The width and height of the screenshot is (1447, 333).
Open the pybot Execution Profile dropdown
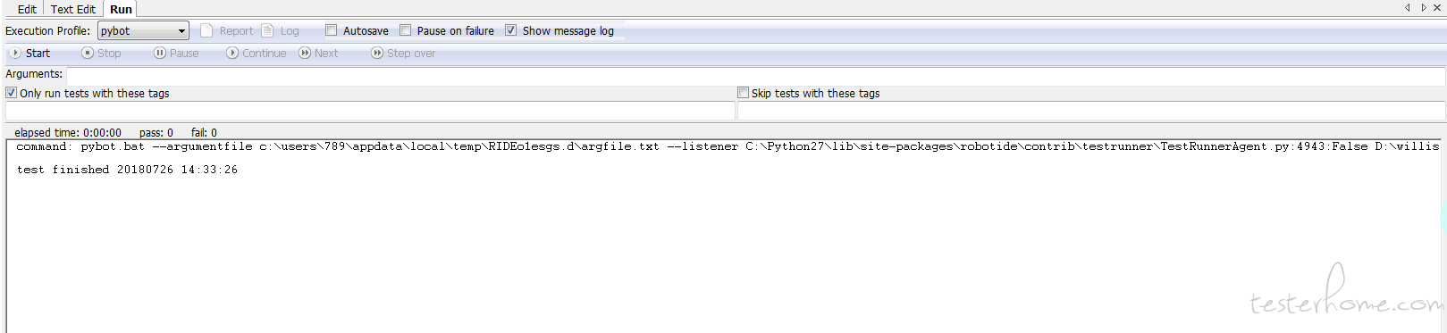coord(143,30)
